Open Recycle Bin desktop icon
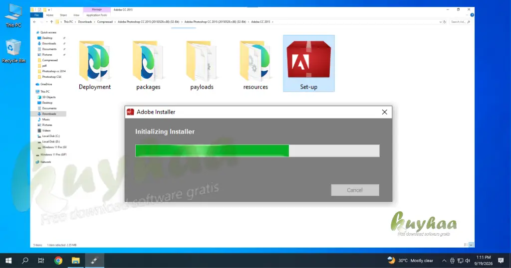 (x=13, y=51)
